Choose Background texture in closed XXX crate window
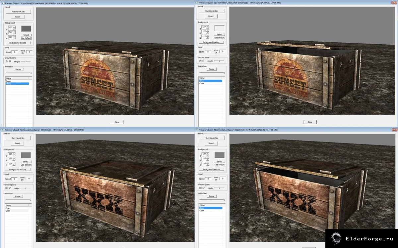This screenshot has width=398, height=248. 18,170
